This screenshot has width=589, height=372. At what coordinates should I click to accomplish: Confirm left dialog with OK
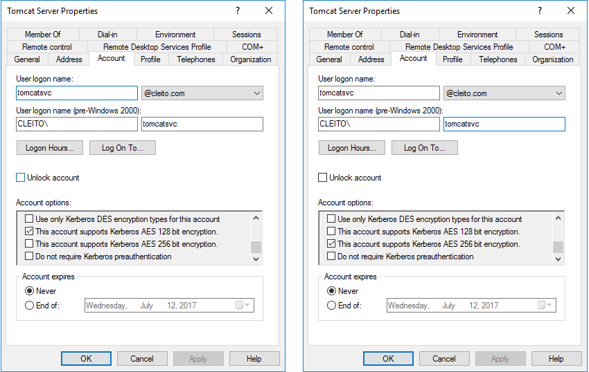click(86, 358)
